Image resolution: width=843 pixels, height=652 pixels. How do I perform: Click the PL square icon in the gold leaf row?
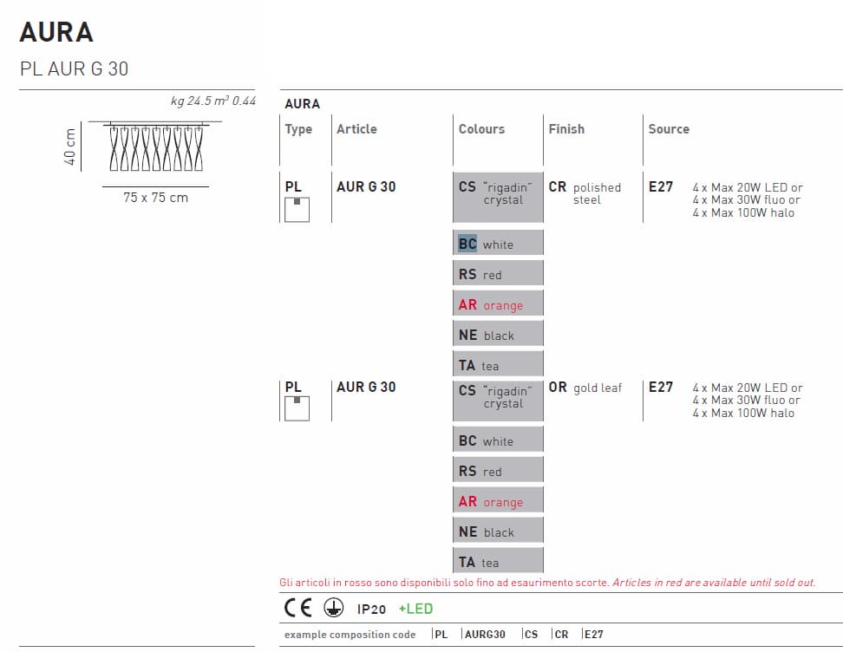[x=297, y=407]
